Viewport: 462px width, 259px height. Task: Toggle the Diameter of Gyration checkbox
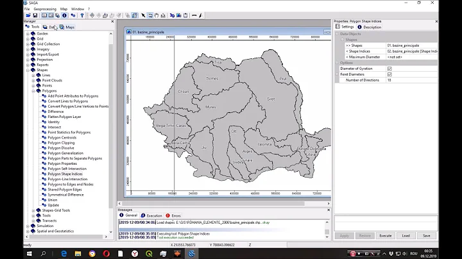tap(389, 69)
